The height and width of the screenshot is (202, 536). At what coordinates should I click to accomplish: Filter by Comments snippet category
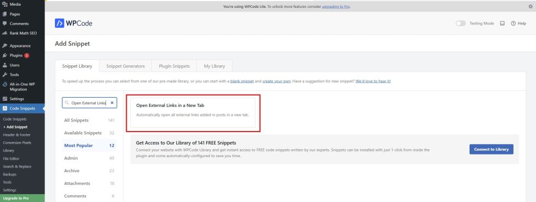click(89, 196)
